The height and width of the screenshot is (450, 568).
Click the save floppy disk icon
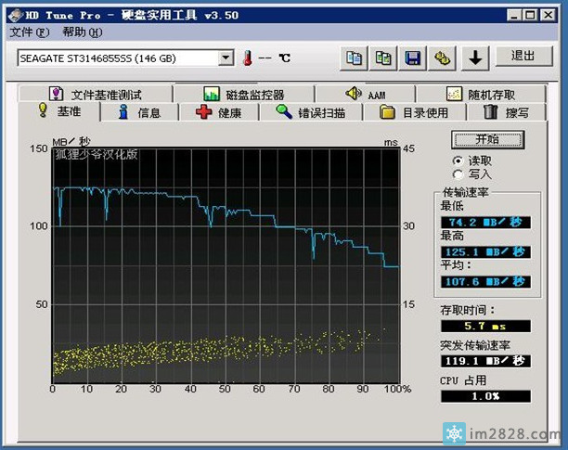coord(413,58)
